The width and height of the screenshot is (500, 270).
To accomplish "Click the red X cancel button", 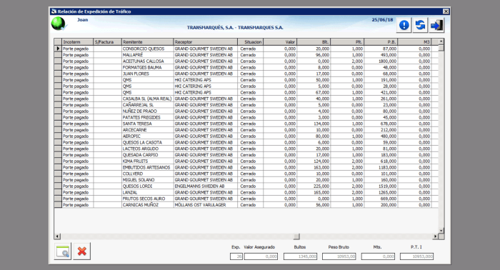I will pos(82,251).
